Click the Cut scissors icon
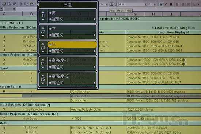The width and height of the screenshot is (201, 134). [x=21, y=4]
